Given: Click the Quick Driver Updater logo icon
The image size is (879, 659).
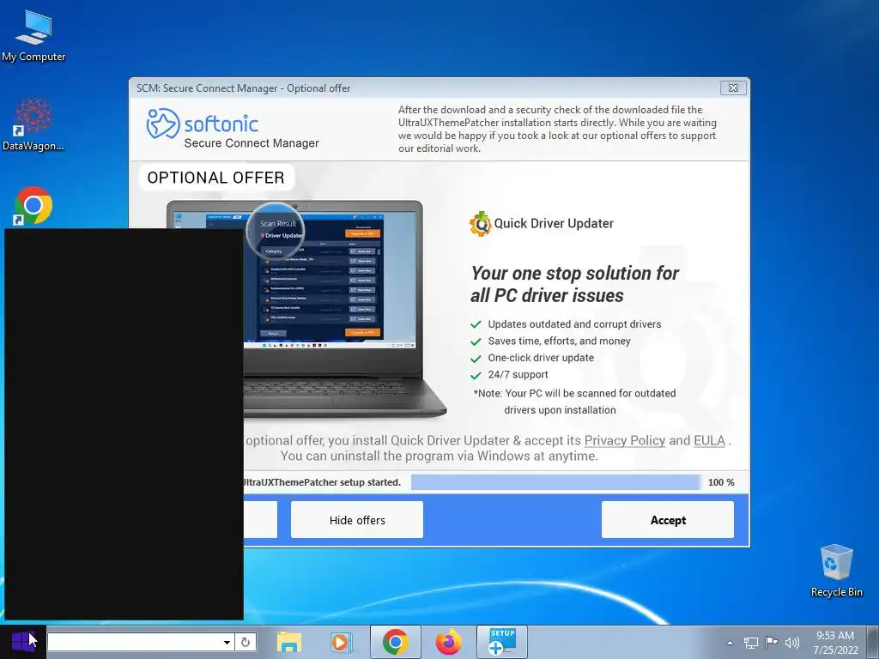Looking at the screenshot, I should pos(480,224).
